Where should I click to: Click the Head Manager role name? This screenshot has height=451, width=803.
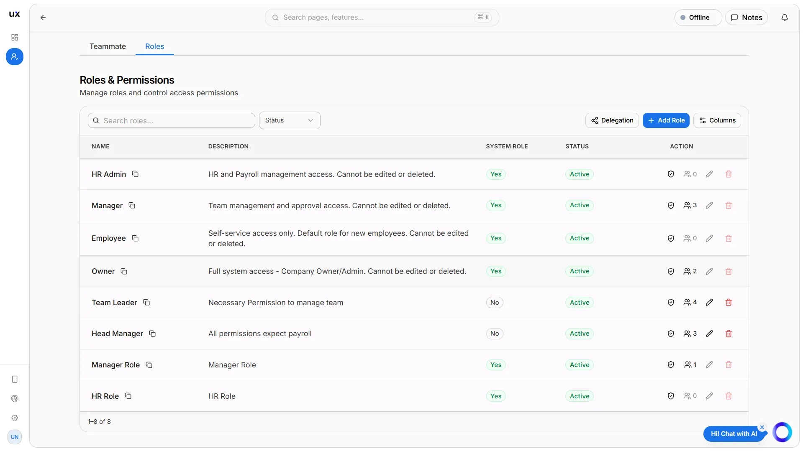tap(117, 334)
